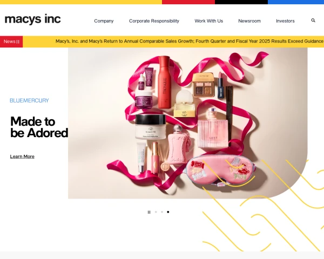Click the Made to be Adored heading
Viewport: 324px width, 259px height.
(x=39, y=127)
